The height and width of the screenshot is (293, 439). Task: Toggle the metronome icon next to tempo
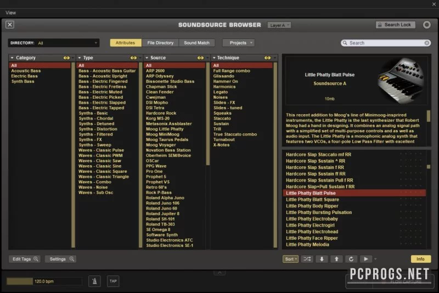(94, 281)
